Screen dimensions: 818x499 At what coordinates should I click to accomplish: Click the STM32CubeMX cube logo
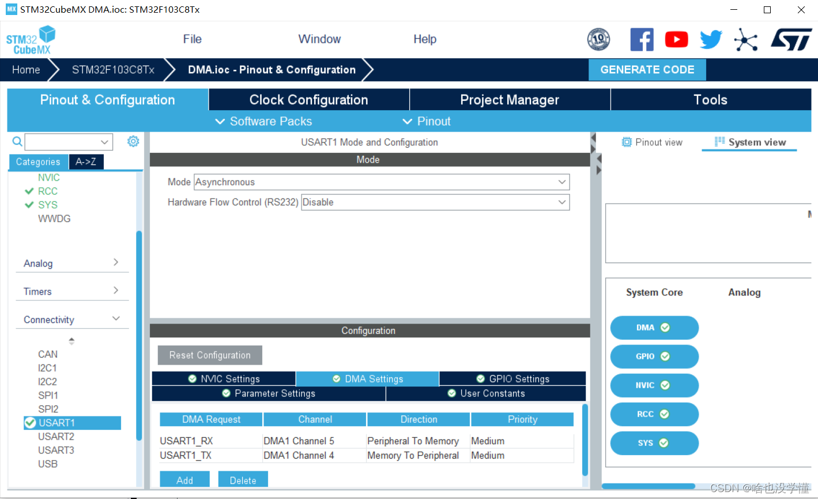click(31, 40)
